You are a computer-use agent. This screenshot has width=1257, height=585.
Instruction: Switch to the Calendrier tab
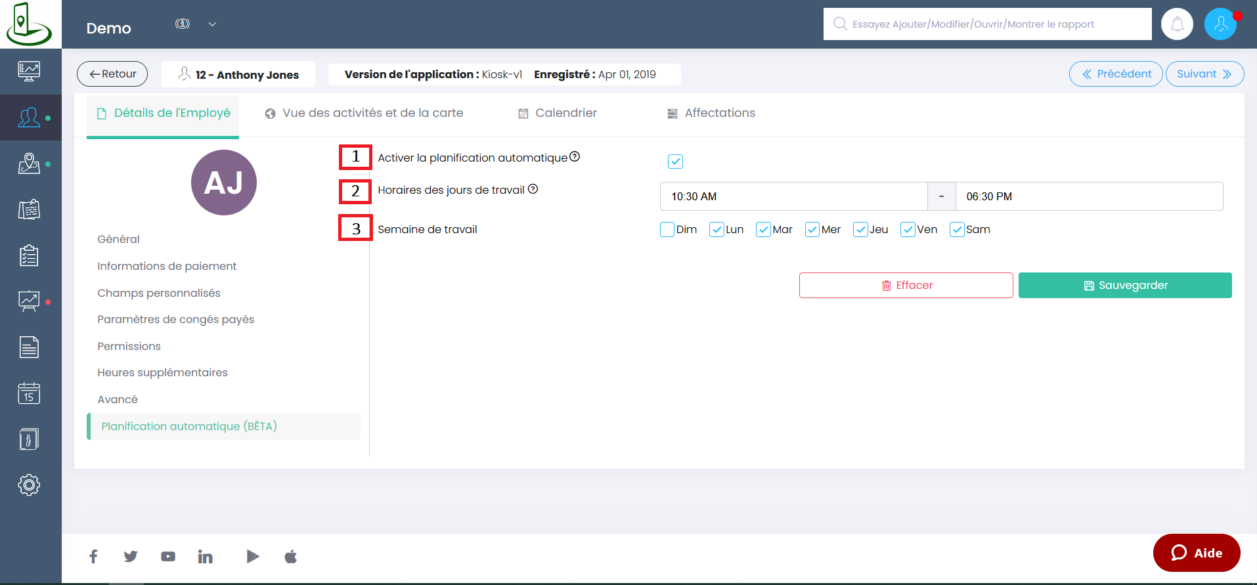pos(557,113)
